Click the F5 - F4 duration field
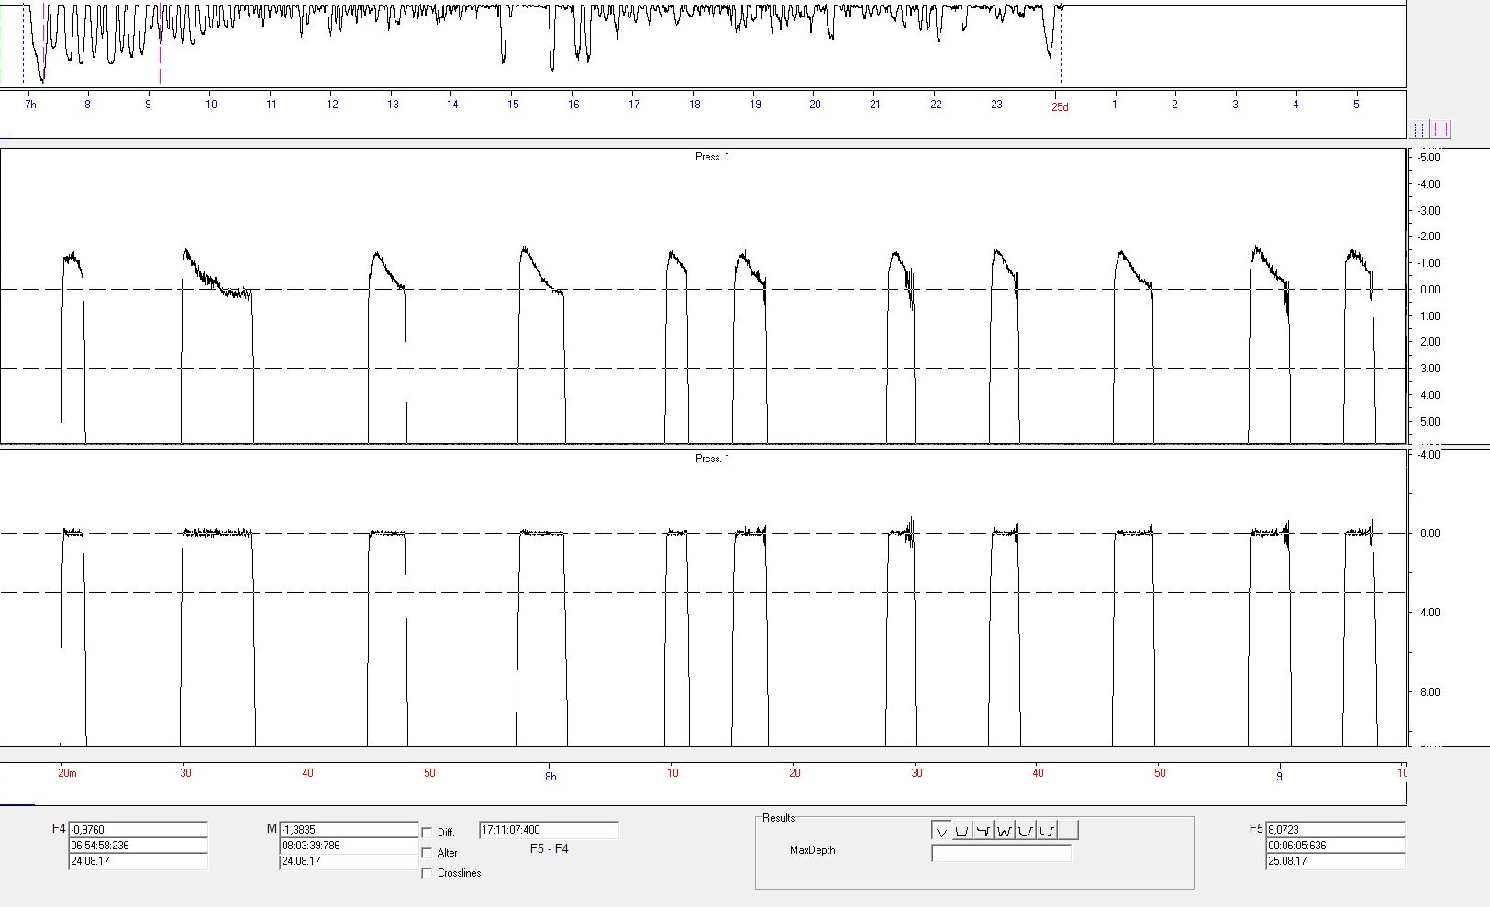Viewport: 1490px width, 907px height. click(x=549, y=830)
